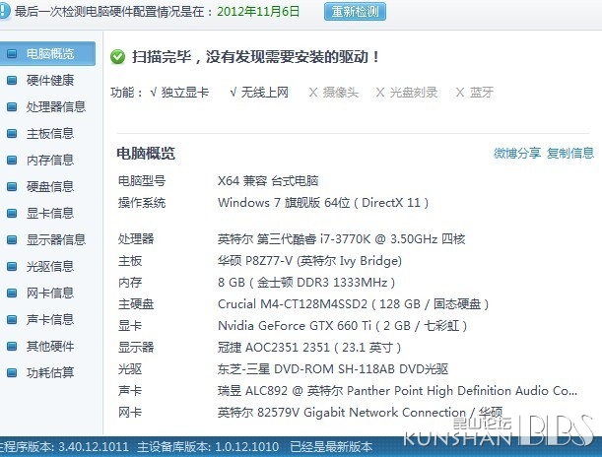Click the processor value i7-3770K text

(341, 239)
